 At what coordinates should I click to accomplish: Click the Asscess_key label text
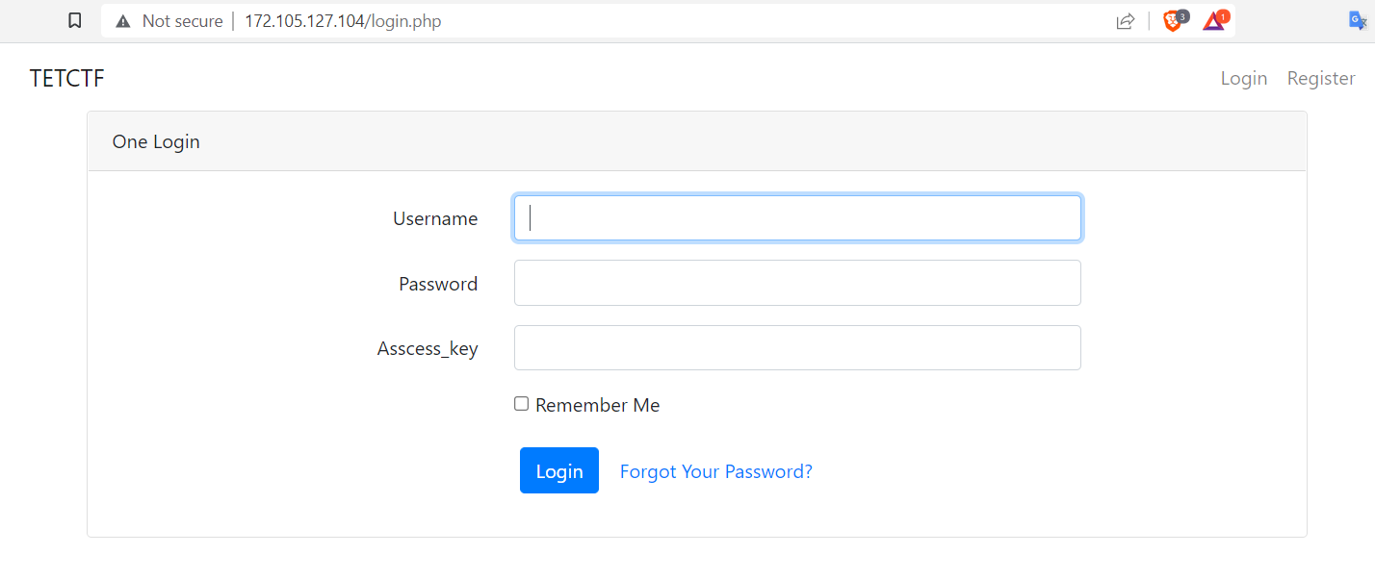click(428, 348)
